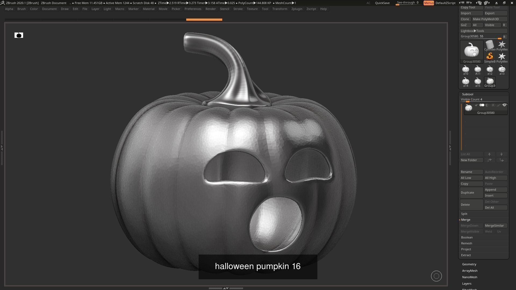Image resolution: width=516 pixels, height=290 pixels.
Task: Select the a14 pumpkin tool
Action: click(x=465, y=82)
